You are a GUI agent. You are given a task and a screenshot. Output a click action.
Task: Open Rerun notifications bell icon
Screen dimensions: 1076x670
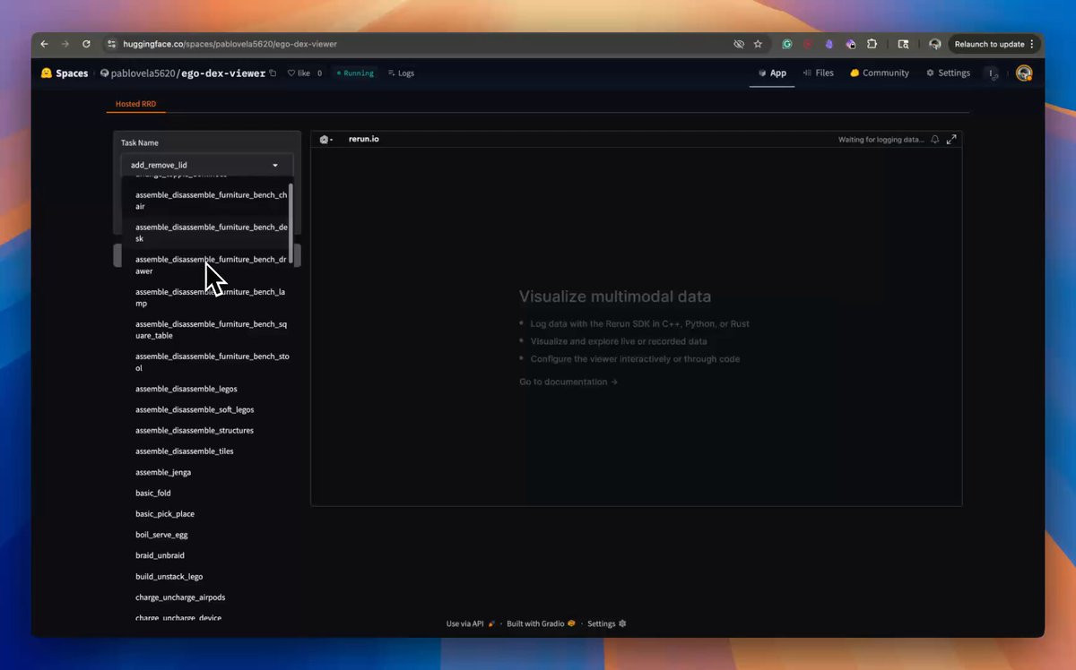tap(935, 140)
